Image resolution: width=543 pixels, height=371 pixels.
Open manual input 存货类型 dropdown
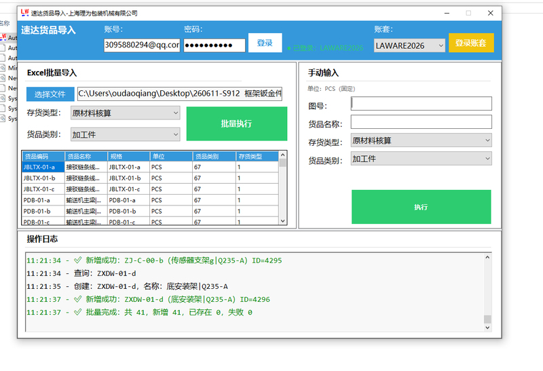[421, 140]
